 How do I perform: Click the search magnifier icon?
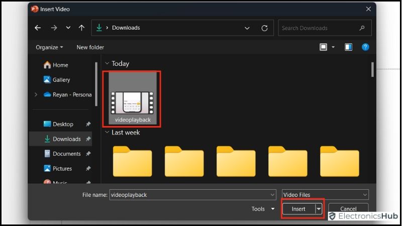click(x=362, y=28)
